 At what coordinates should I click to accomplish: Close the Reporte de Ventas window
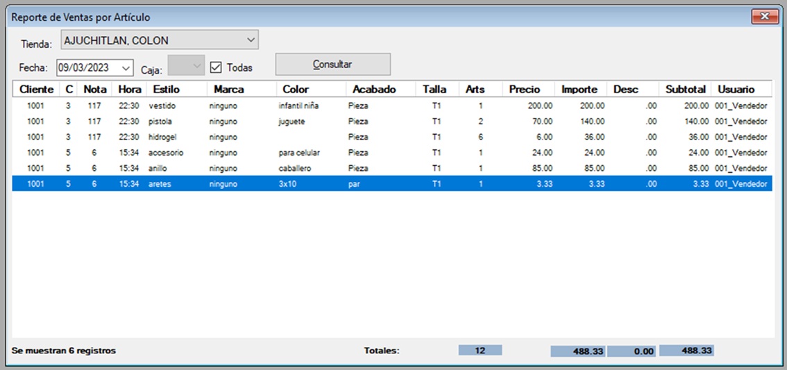pos(764,17)
